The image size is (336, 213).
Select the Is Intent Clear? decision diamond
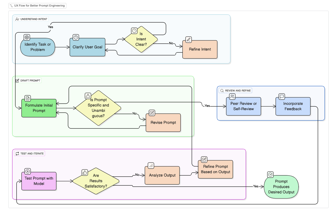coord(141,39)
